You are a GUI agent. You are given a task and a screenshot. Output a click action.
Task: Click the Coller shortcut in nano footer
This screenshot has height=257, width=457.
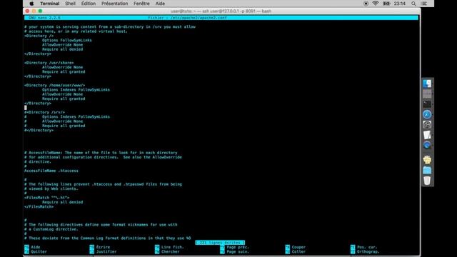coord(296,252)
